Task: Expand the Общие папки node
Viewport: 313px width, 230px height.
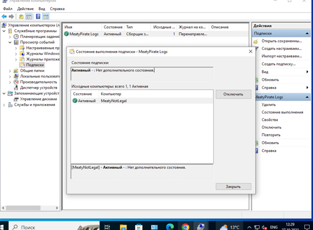Action: click(x=10, y=71)
